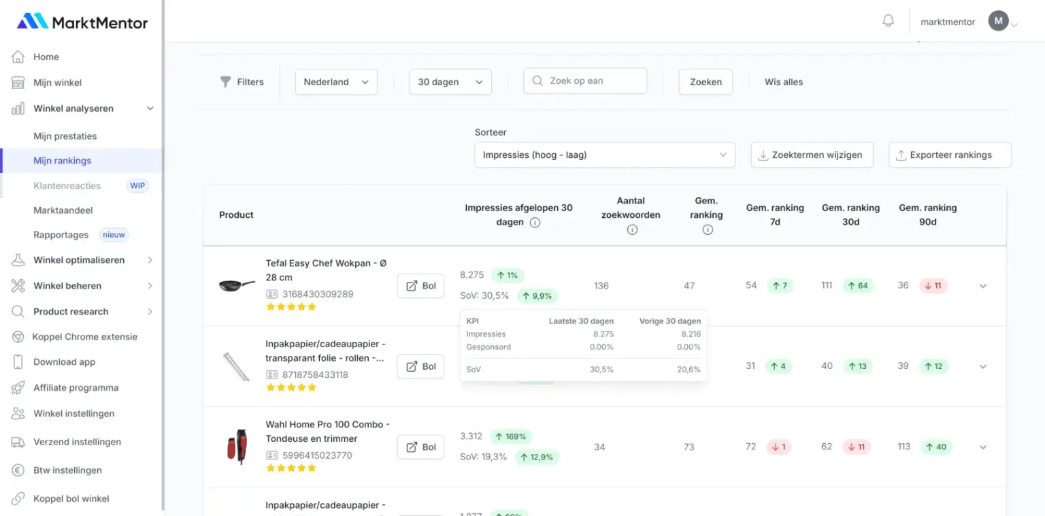1045x516 pixels.
Task: Collapse the Winkel analyseren section
Action: point(150,108)
